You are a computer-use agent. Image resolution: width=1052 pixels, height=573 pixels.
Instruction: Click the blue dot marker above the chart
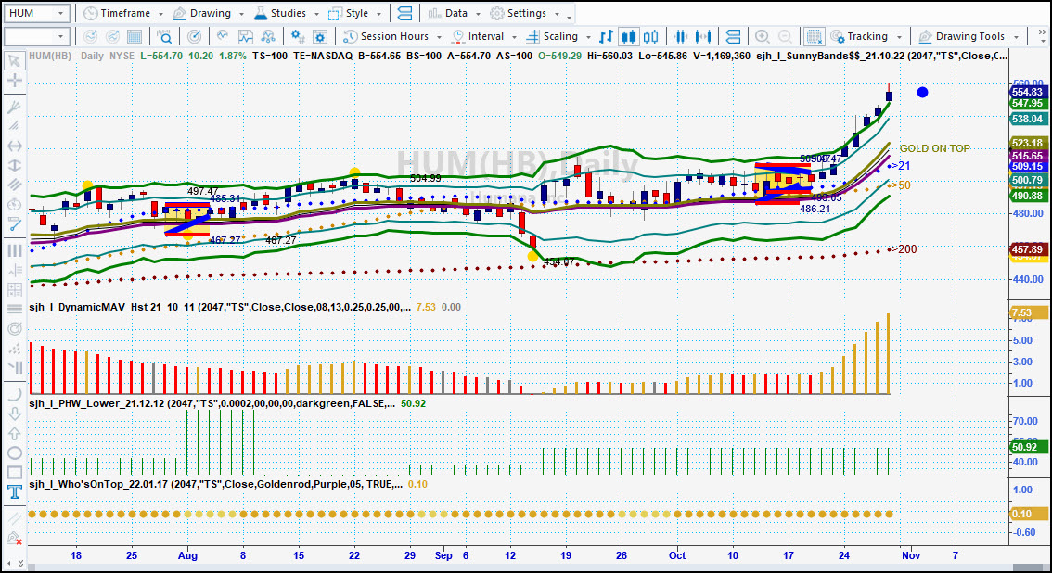point(922,93)
